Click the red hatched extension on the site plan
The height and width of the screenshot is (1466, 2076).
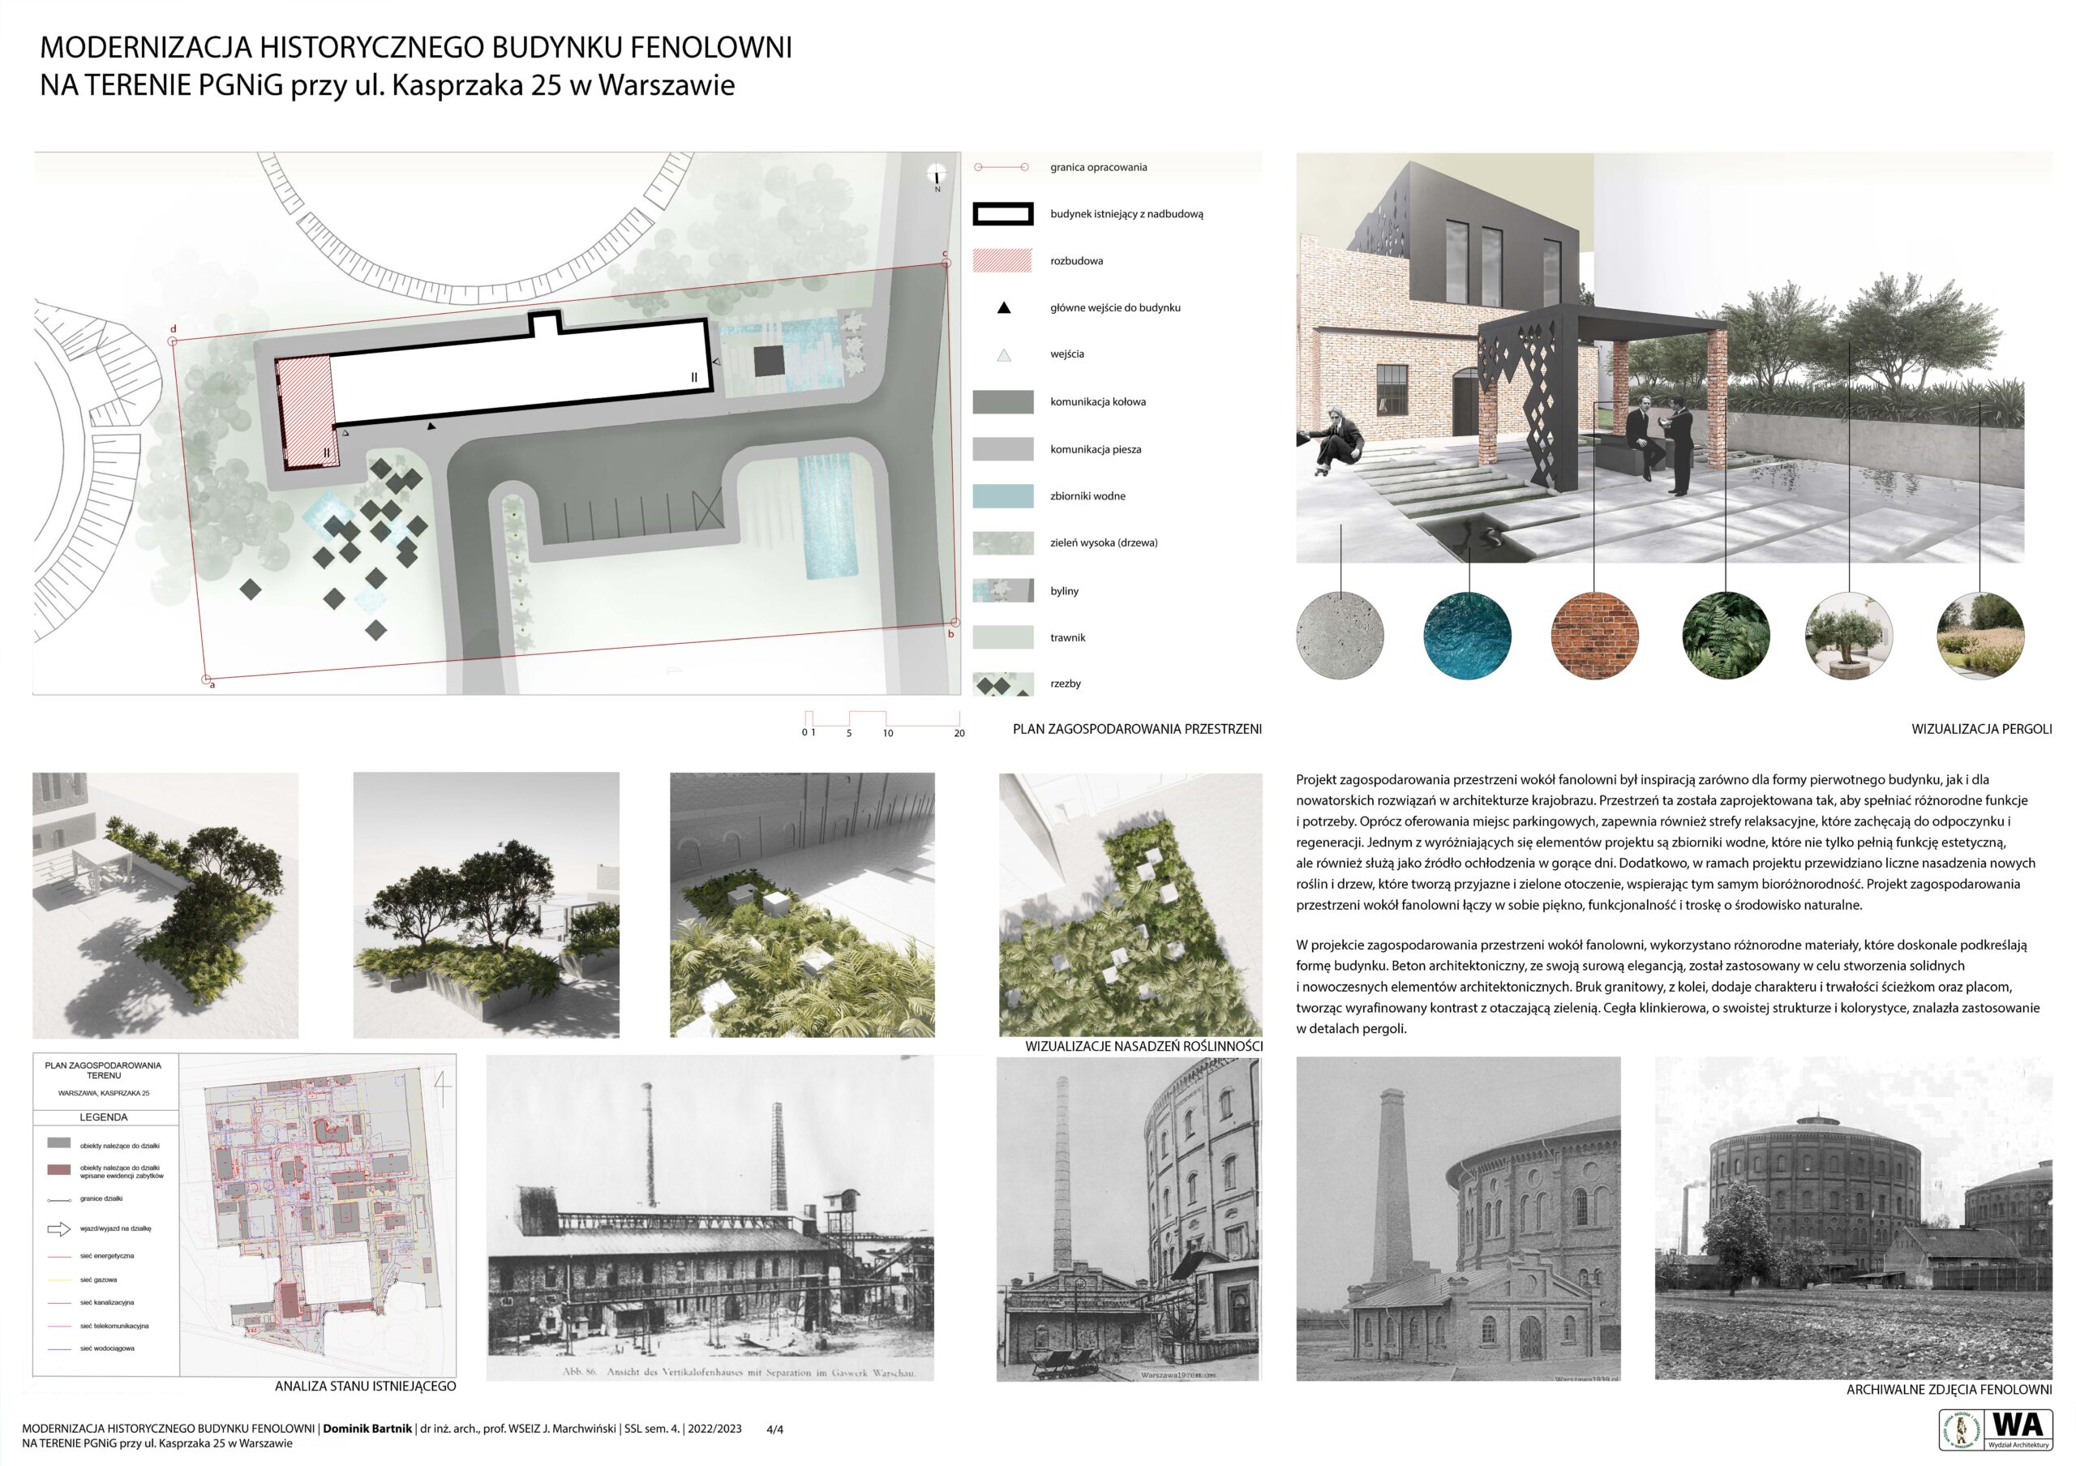tap(307, 412)
